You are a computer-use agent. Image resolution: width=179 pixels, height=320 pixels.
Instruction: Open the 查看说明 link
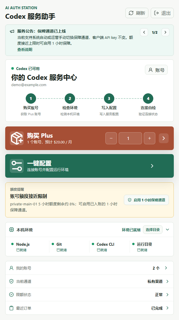click(25, 50)
